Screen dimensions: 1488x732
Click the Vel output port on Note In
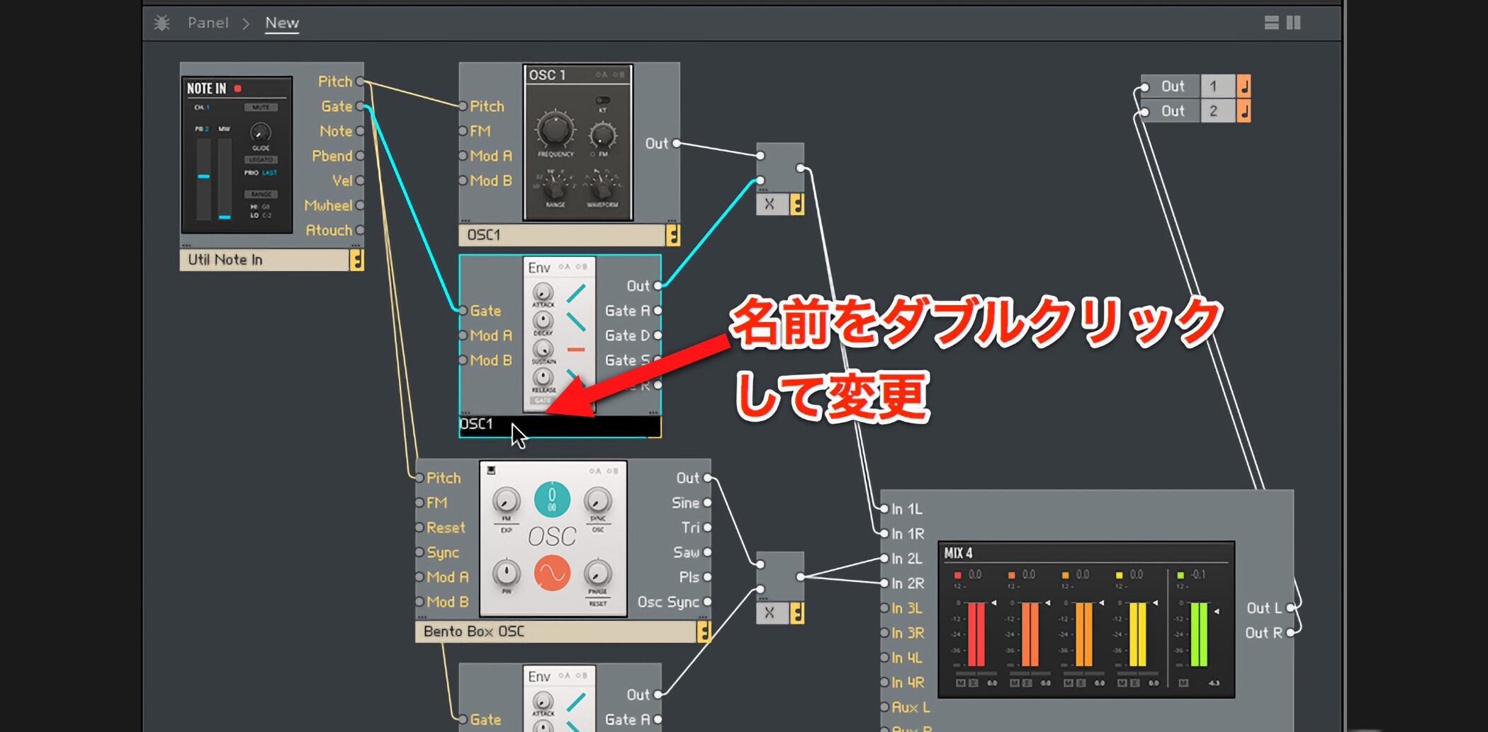pos(360,181)
